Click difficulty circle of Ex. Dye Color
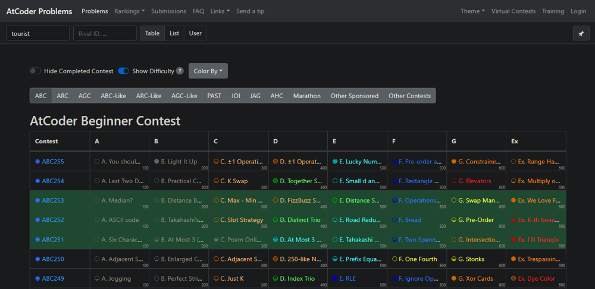 click(x=513, y=278)
